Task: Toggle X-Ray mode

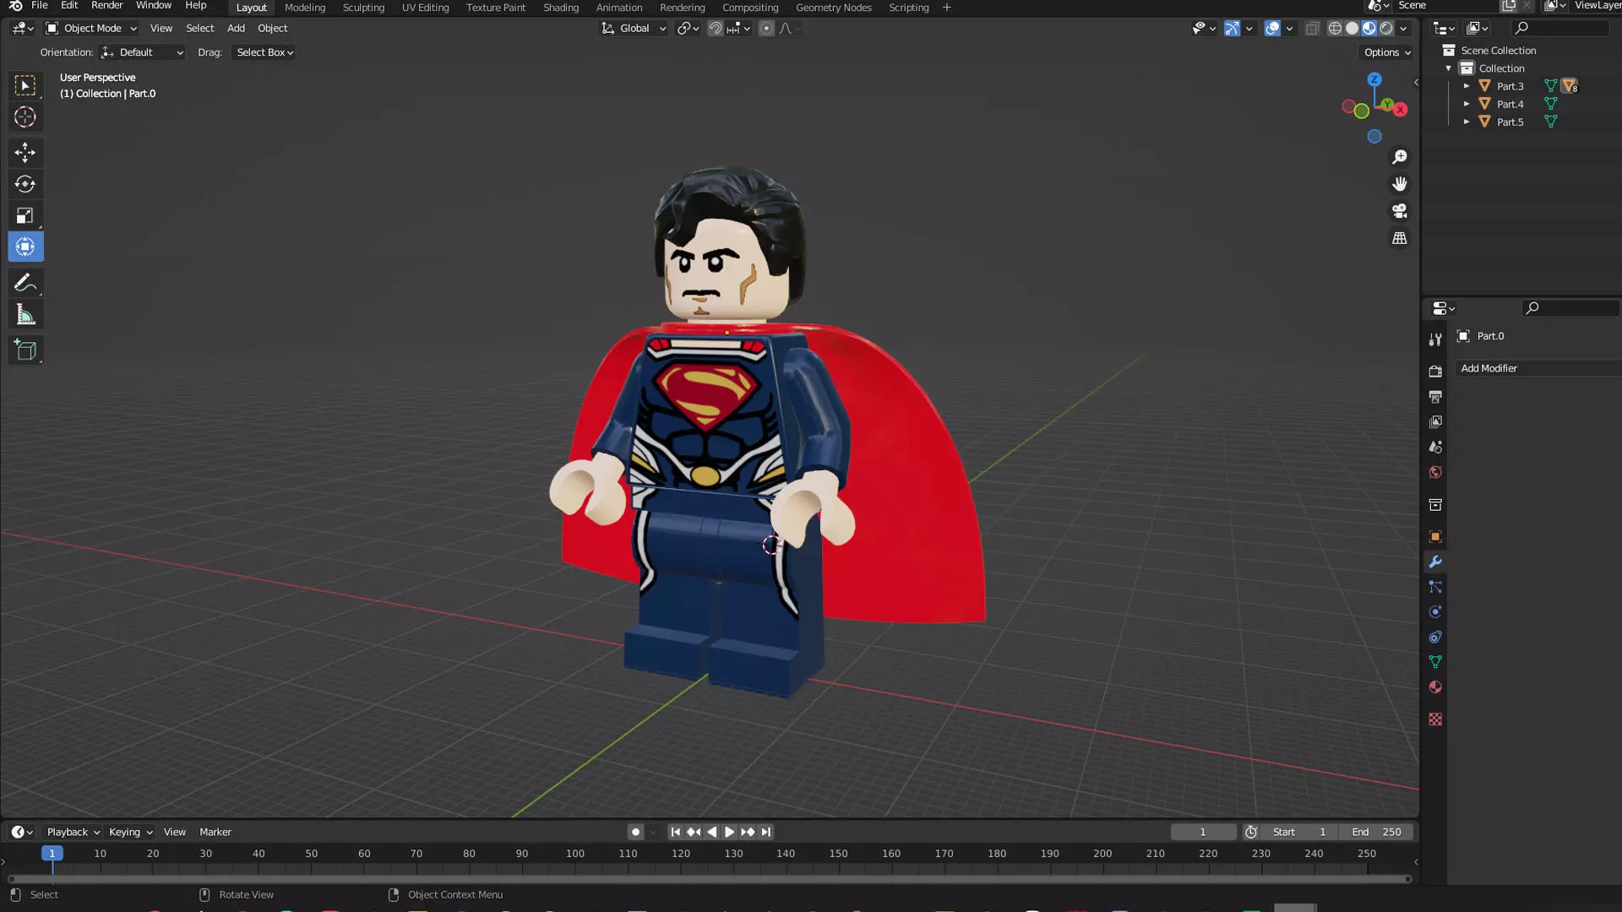Action: (1312, 29)
